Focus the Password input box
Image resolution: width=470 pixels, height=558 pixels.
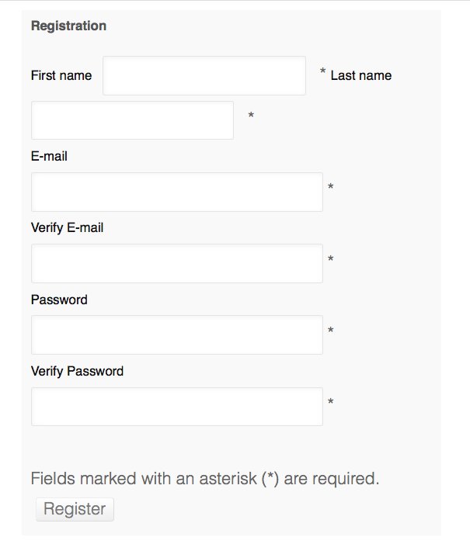(x=176, y=334)
